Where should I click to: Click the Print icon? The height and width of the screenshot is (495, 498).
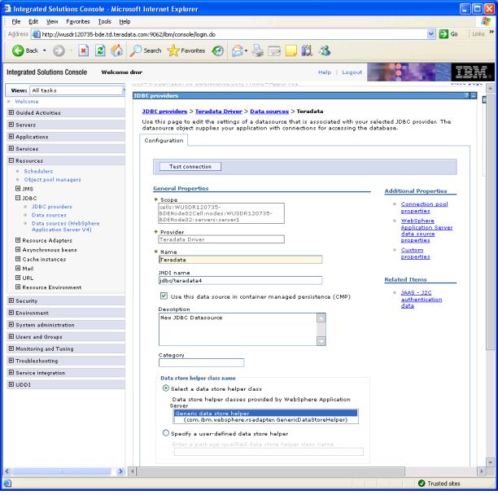click(x=258, y=50)
